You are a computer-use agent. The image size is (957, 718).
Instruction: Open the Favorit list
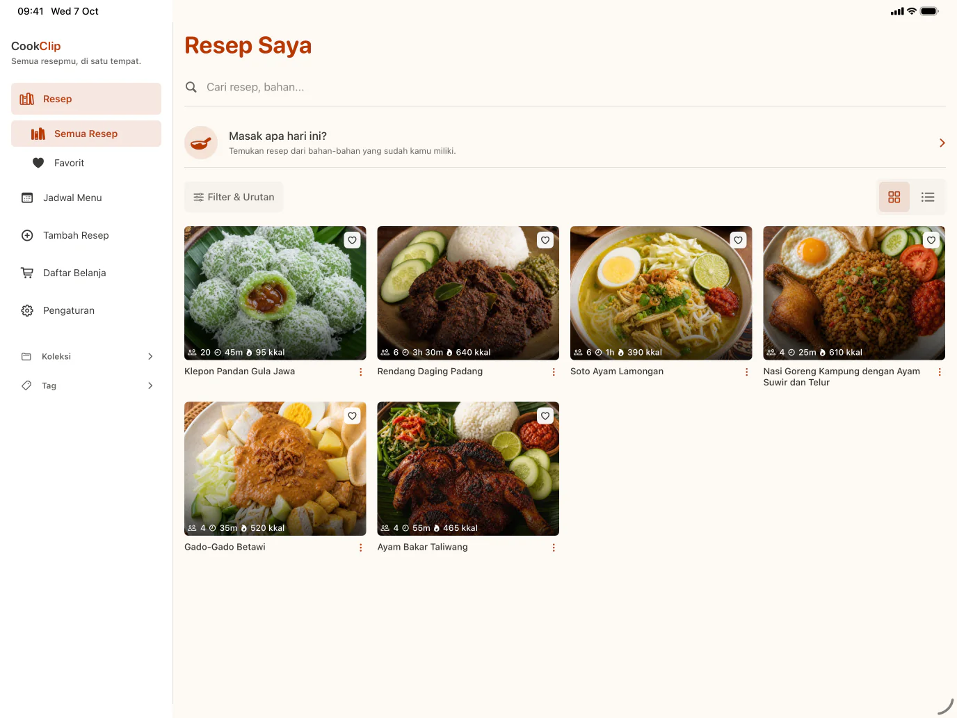[x=86, y=163]
